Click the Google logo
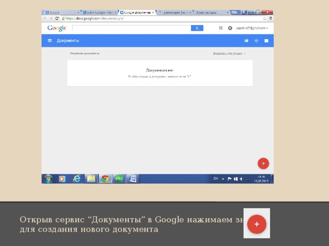 pyautogui.click(x=57, y=28)
